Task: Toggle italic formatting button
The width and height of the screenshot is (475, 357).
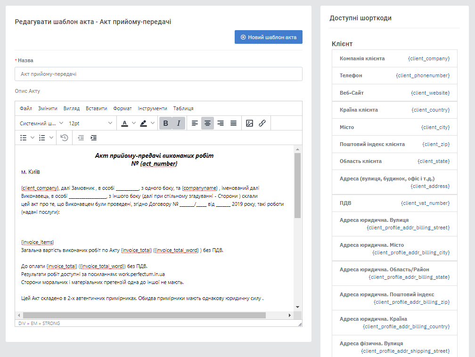Action: pos(178,123)
